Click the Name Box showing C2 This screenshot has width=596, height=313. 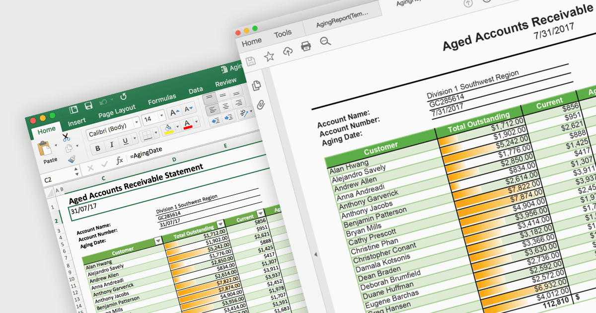coord(50,179)
